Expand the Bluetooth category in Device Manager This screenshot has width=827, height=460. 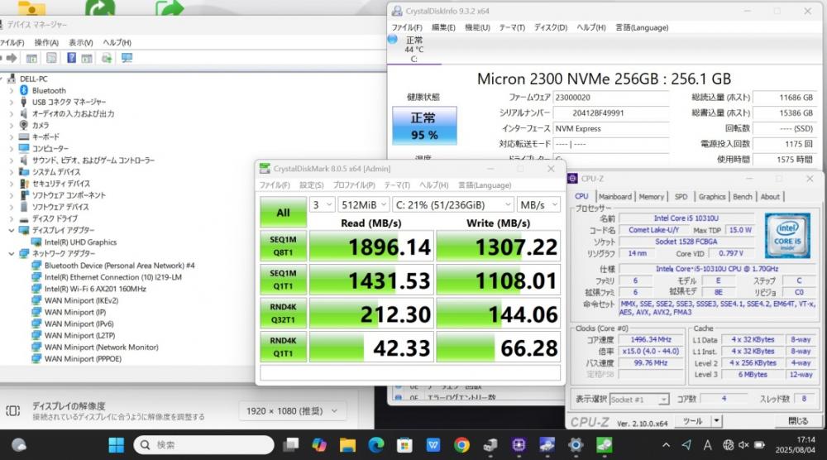coord(11,90)
